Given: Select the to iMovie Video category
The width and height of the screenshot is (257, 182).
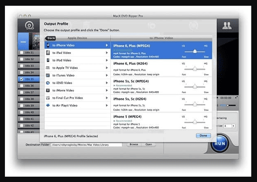Looking at the screenshot, I should pyautogui.click(x=77, y=90).
